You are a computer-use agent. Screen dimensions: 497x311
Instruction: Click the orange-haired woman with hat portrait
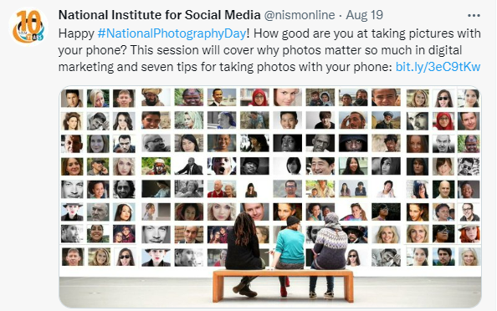469,234
